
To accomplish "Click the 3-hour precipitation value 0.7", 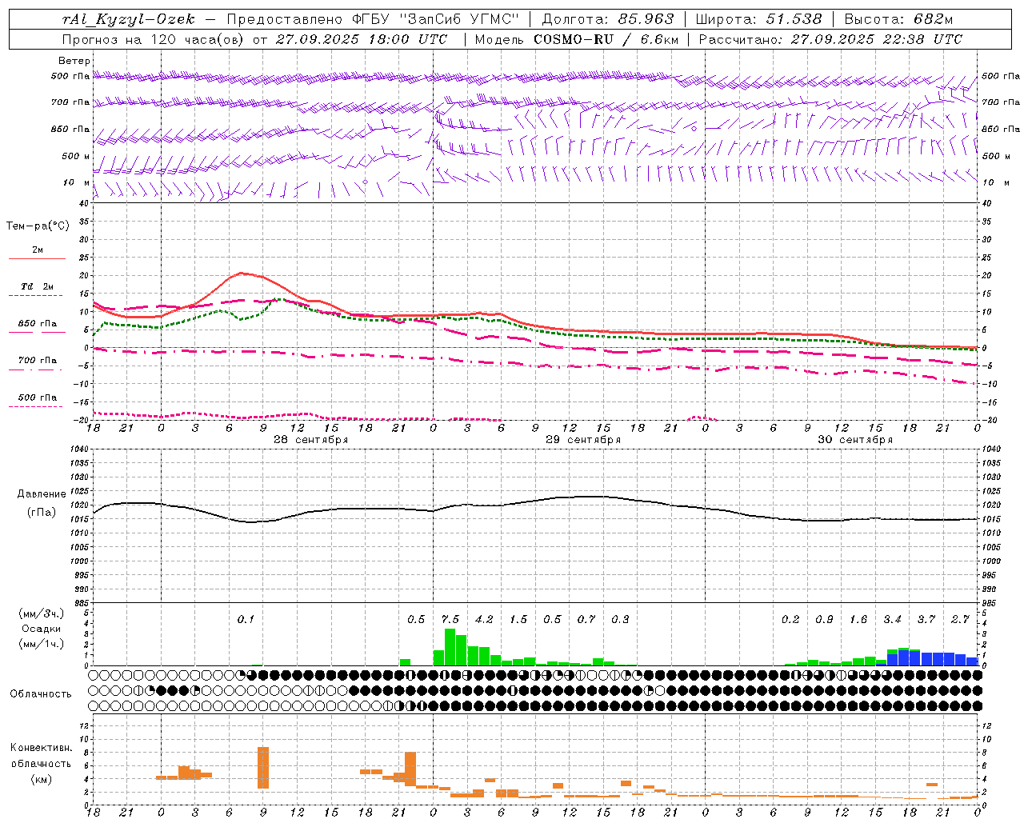I will point(586,619).
